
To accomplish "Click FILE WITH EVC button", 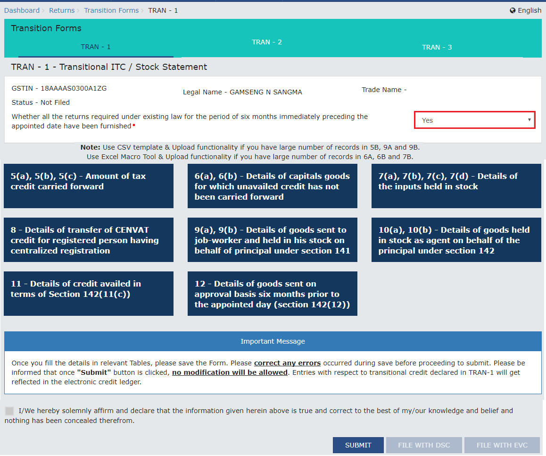I will (x=502, y=445).
